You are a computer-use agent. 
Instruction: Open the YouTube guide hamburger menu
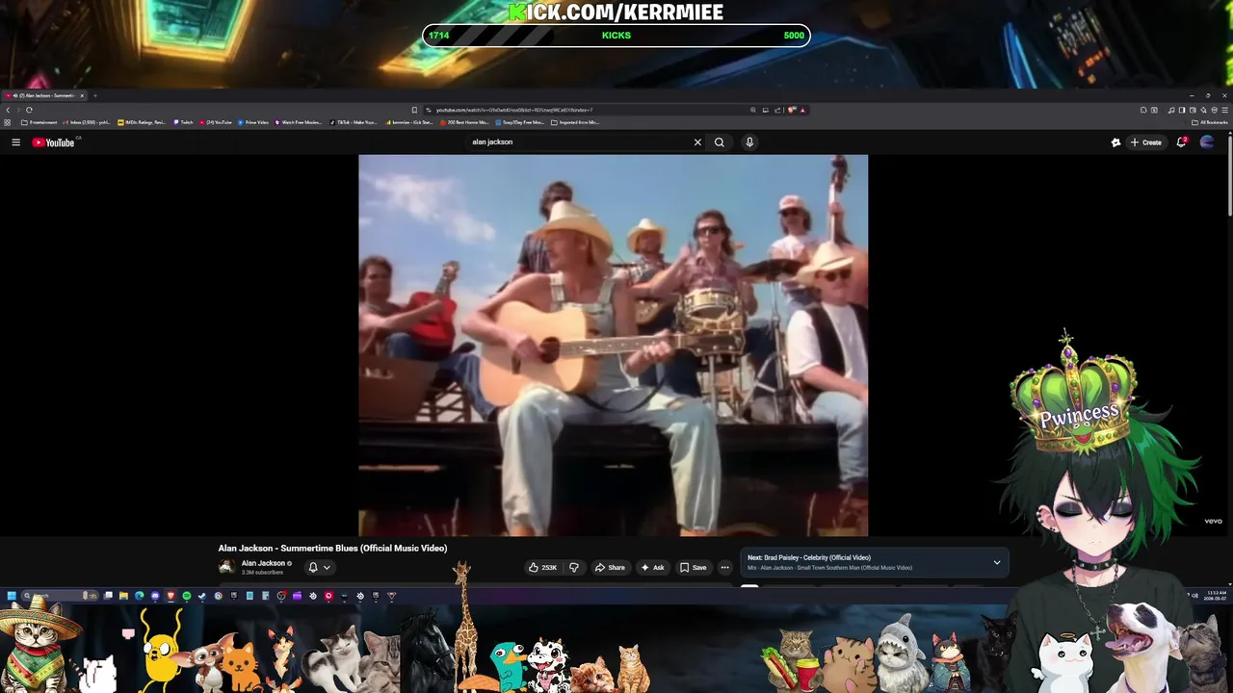coord(15,142)
